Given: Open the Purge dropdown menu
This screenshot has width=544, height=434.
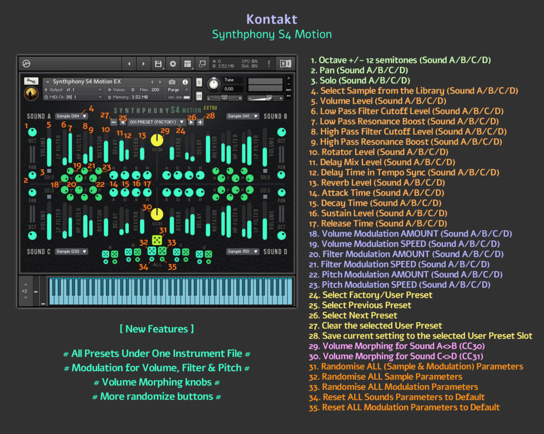Looking at the screenshot, I should [178, 89].
